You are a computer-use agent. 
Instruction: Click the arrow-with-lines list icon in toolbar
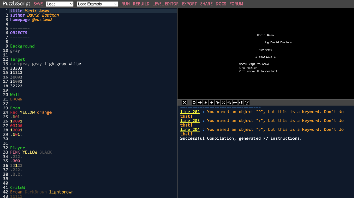[241, 103]
